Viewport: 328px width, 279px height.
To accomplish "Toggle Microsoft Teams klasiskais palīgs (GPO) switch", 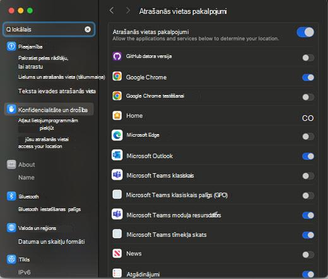I will point(308,196).
